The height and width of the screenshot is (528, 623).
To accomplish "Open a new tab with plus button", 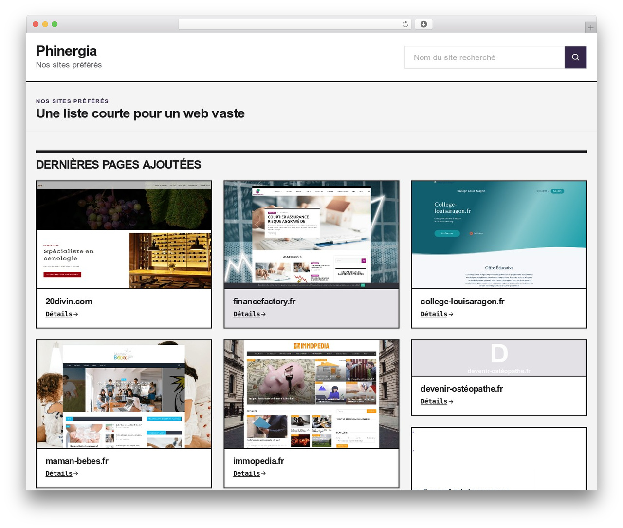I will 590,28.
